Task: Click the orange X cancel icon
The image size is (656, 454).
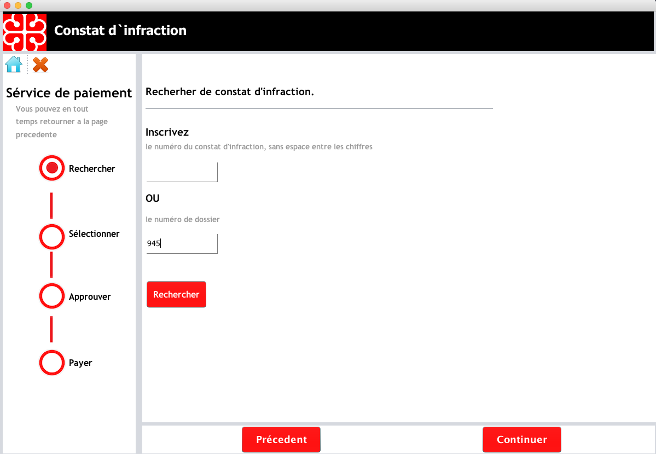Action: pyautogui.click(x=40, y=65)
